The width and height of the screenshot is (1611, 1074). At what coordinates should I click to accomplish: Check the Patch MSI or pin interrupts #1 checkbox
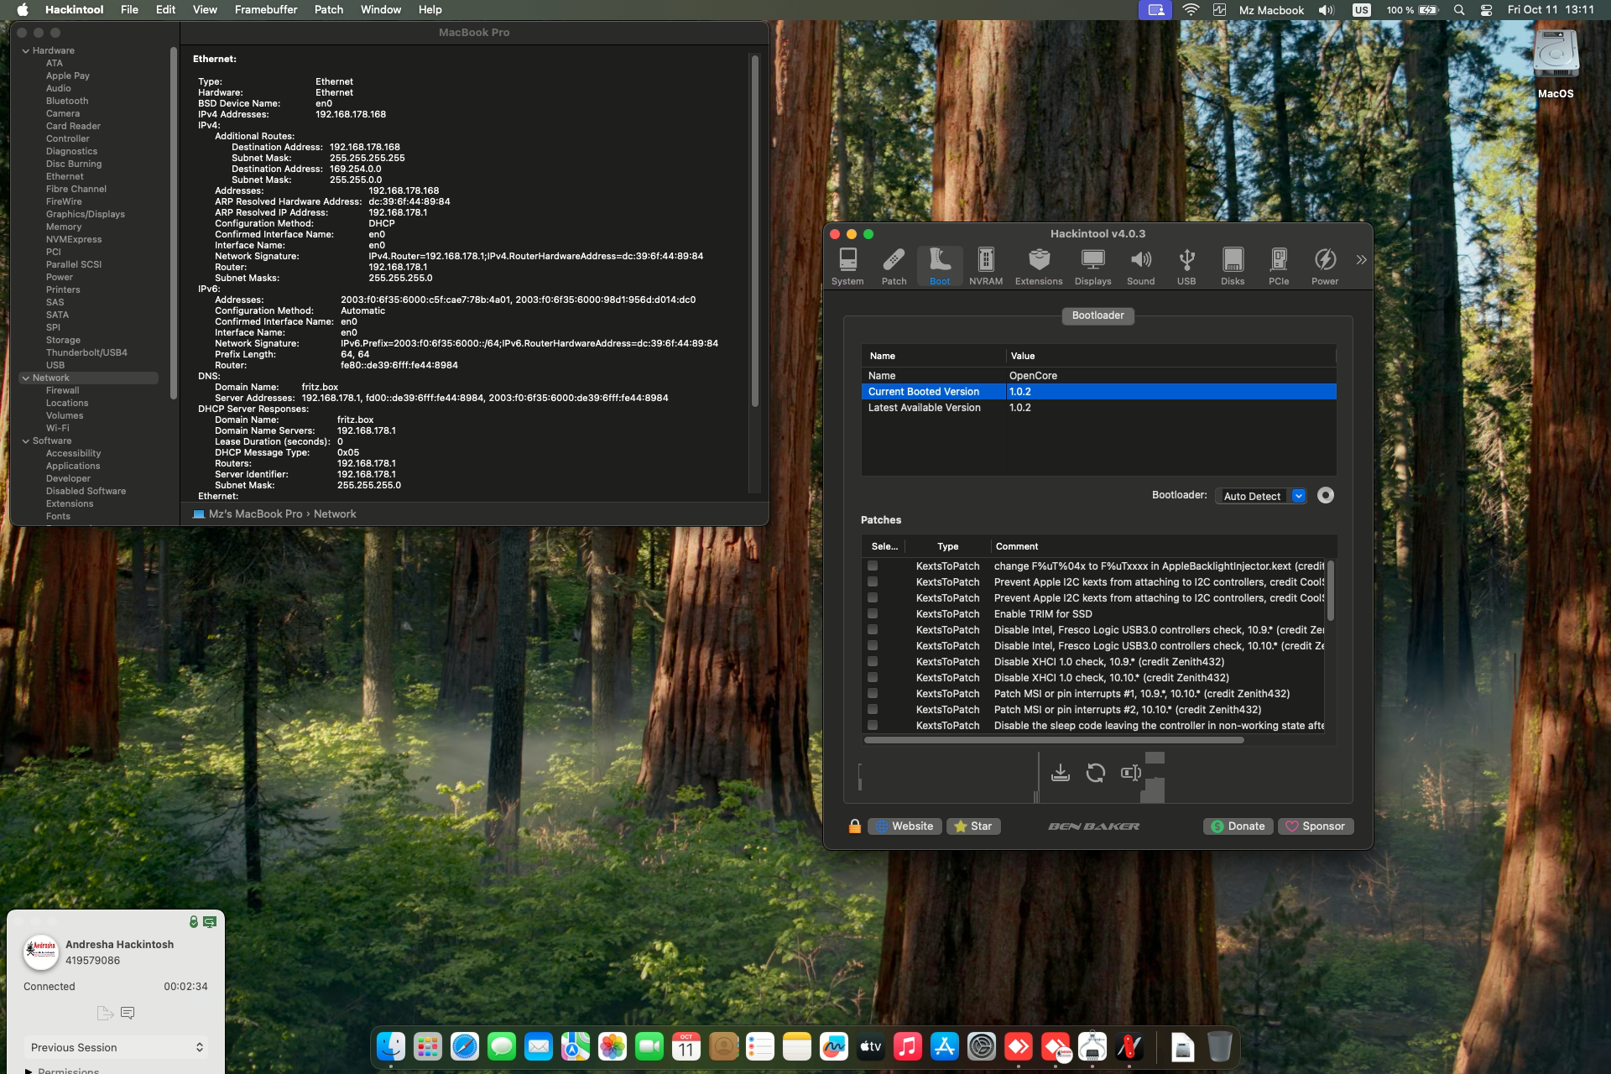873,693
